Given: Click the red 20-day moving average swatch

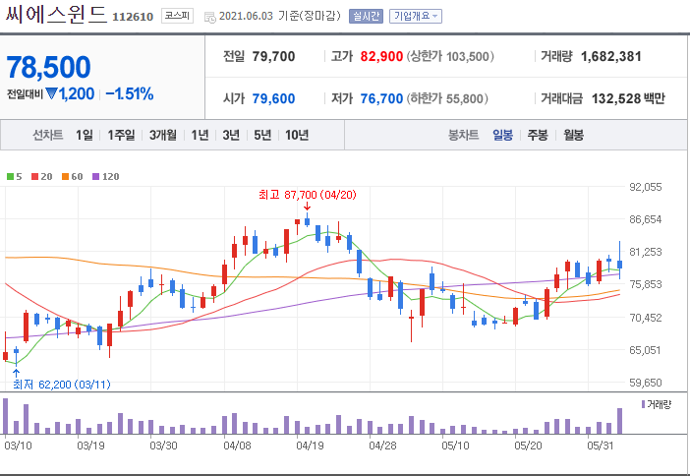Looking at the screenshot, I should (34, 177).
